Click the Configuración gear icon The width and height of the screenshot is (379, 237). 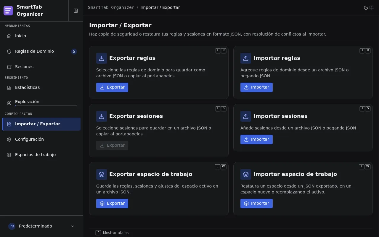(9, 139)
